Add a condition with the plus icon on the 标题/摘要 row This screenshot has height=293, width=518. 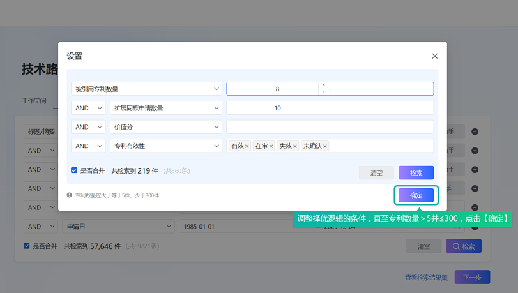[475, 131]
